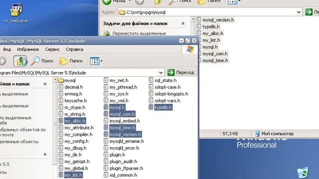
Task: Open the Recycle Bin on desktop
Action: (303, 173)
